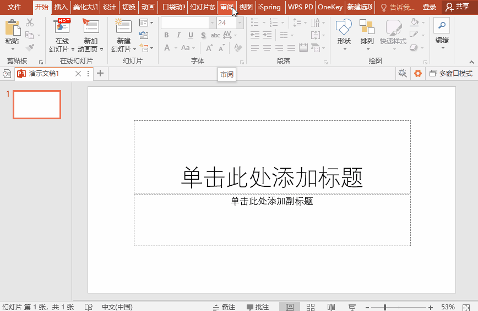Screen dimensions: 478x311
Task: Click the title placeholder 单击此处添加标题
Action: click(272, 177)
